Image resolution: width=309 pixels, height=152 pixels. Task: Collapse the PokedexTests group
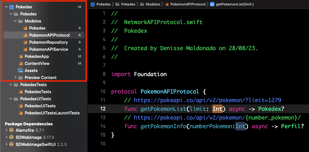click(11, 85)
